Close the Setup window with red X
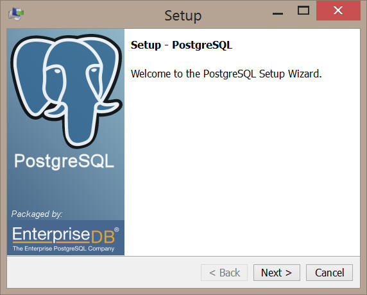 [338, 10]
